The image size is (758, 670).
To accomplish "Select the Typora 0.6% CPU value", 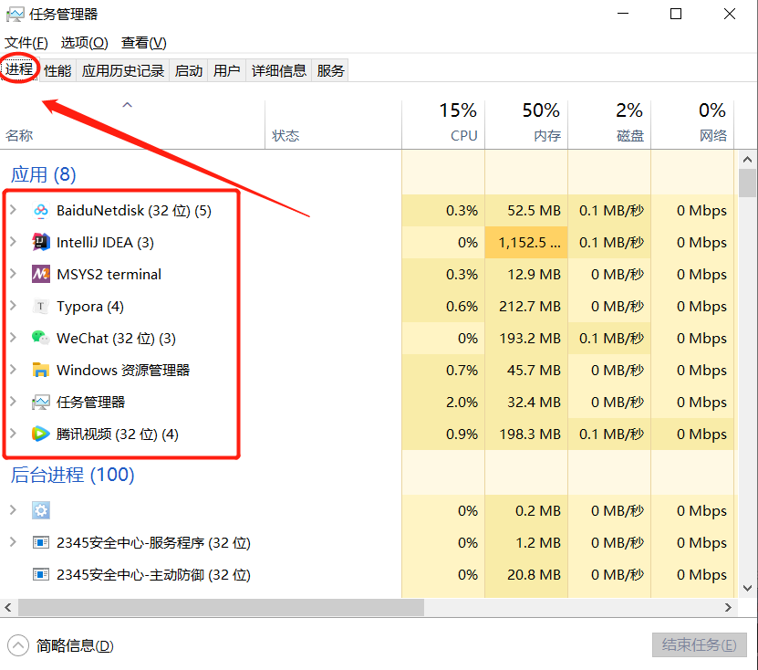I will point(462,306).
